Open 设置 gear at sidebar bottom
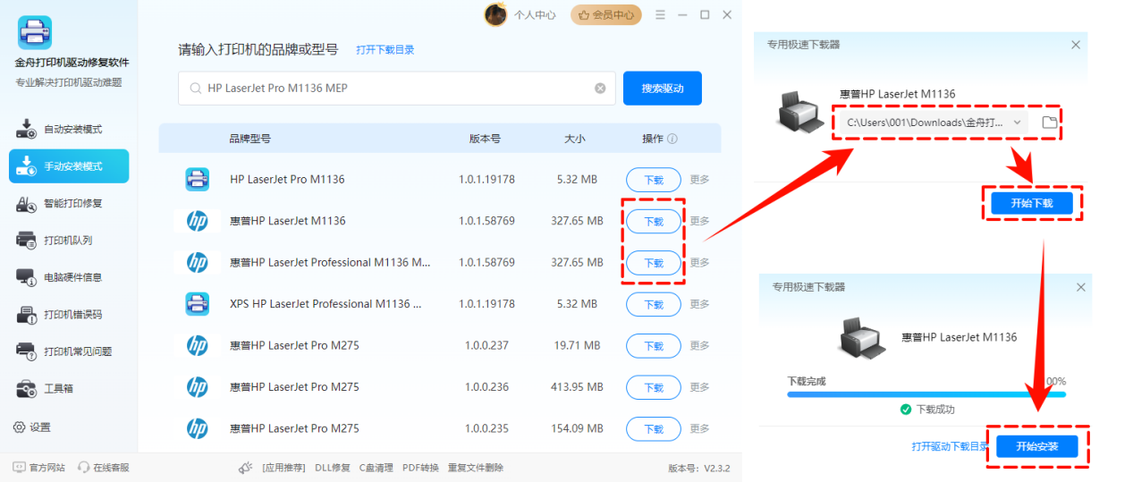Screen dimensions: 1133x482 [x=32, y=427]
